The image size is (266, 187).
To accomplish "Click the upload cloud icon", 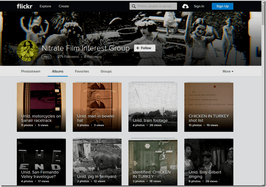I will (185, 6).
